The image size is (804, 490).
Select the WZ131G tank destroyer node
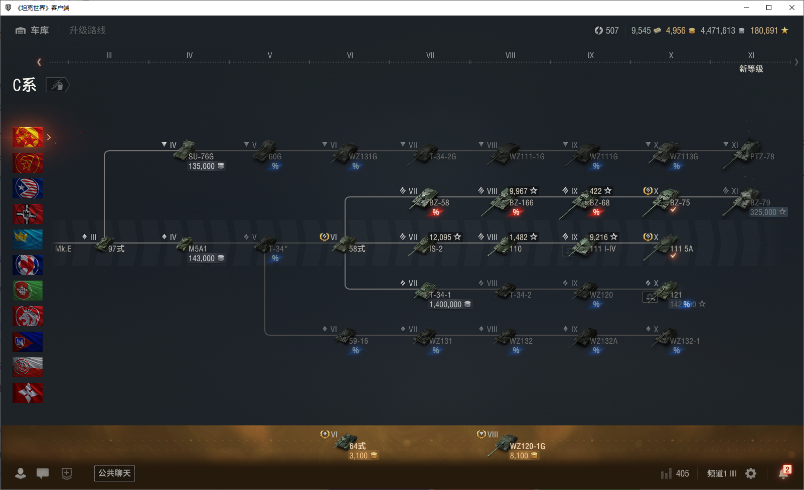[354, 152]
